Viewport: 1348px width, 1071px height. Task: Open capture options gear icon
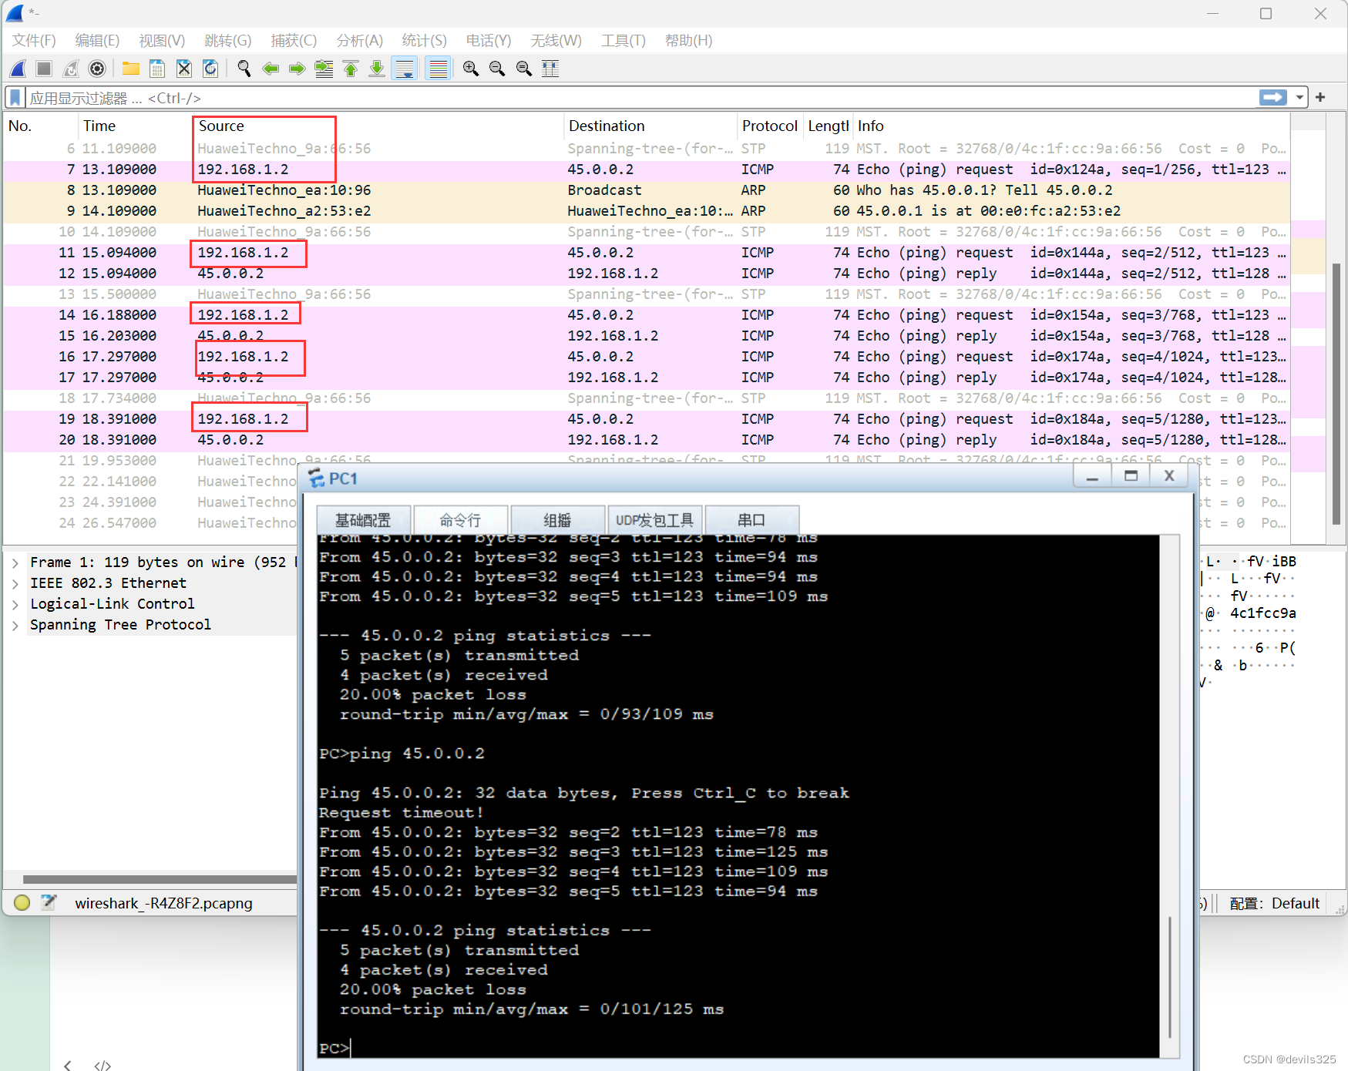97,69
